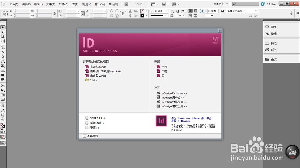The image size is (300, 168).
Task: Select the Direct Selection tool (white arrow)
Action: tap(3, 32)
